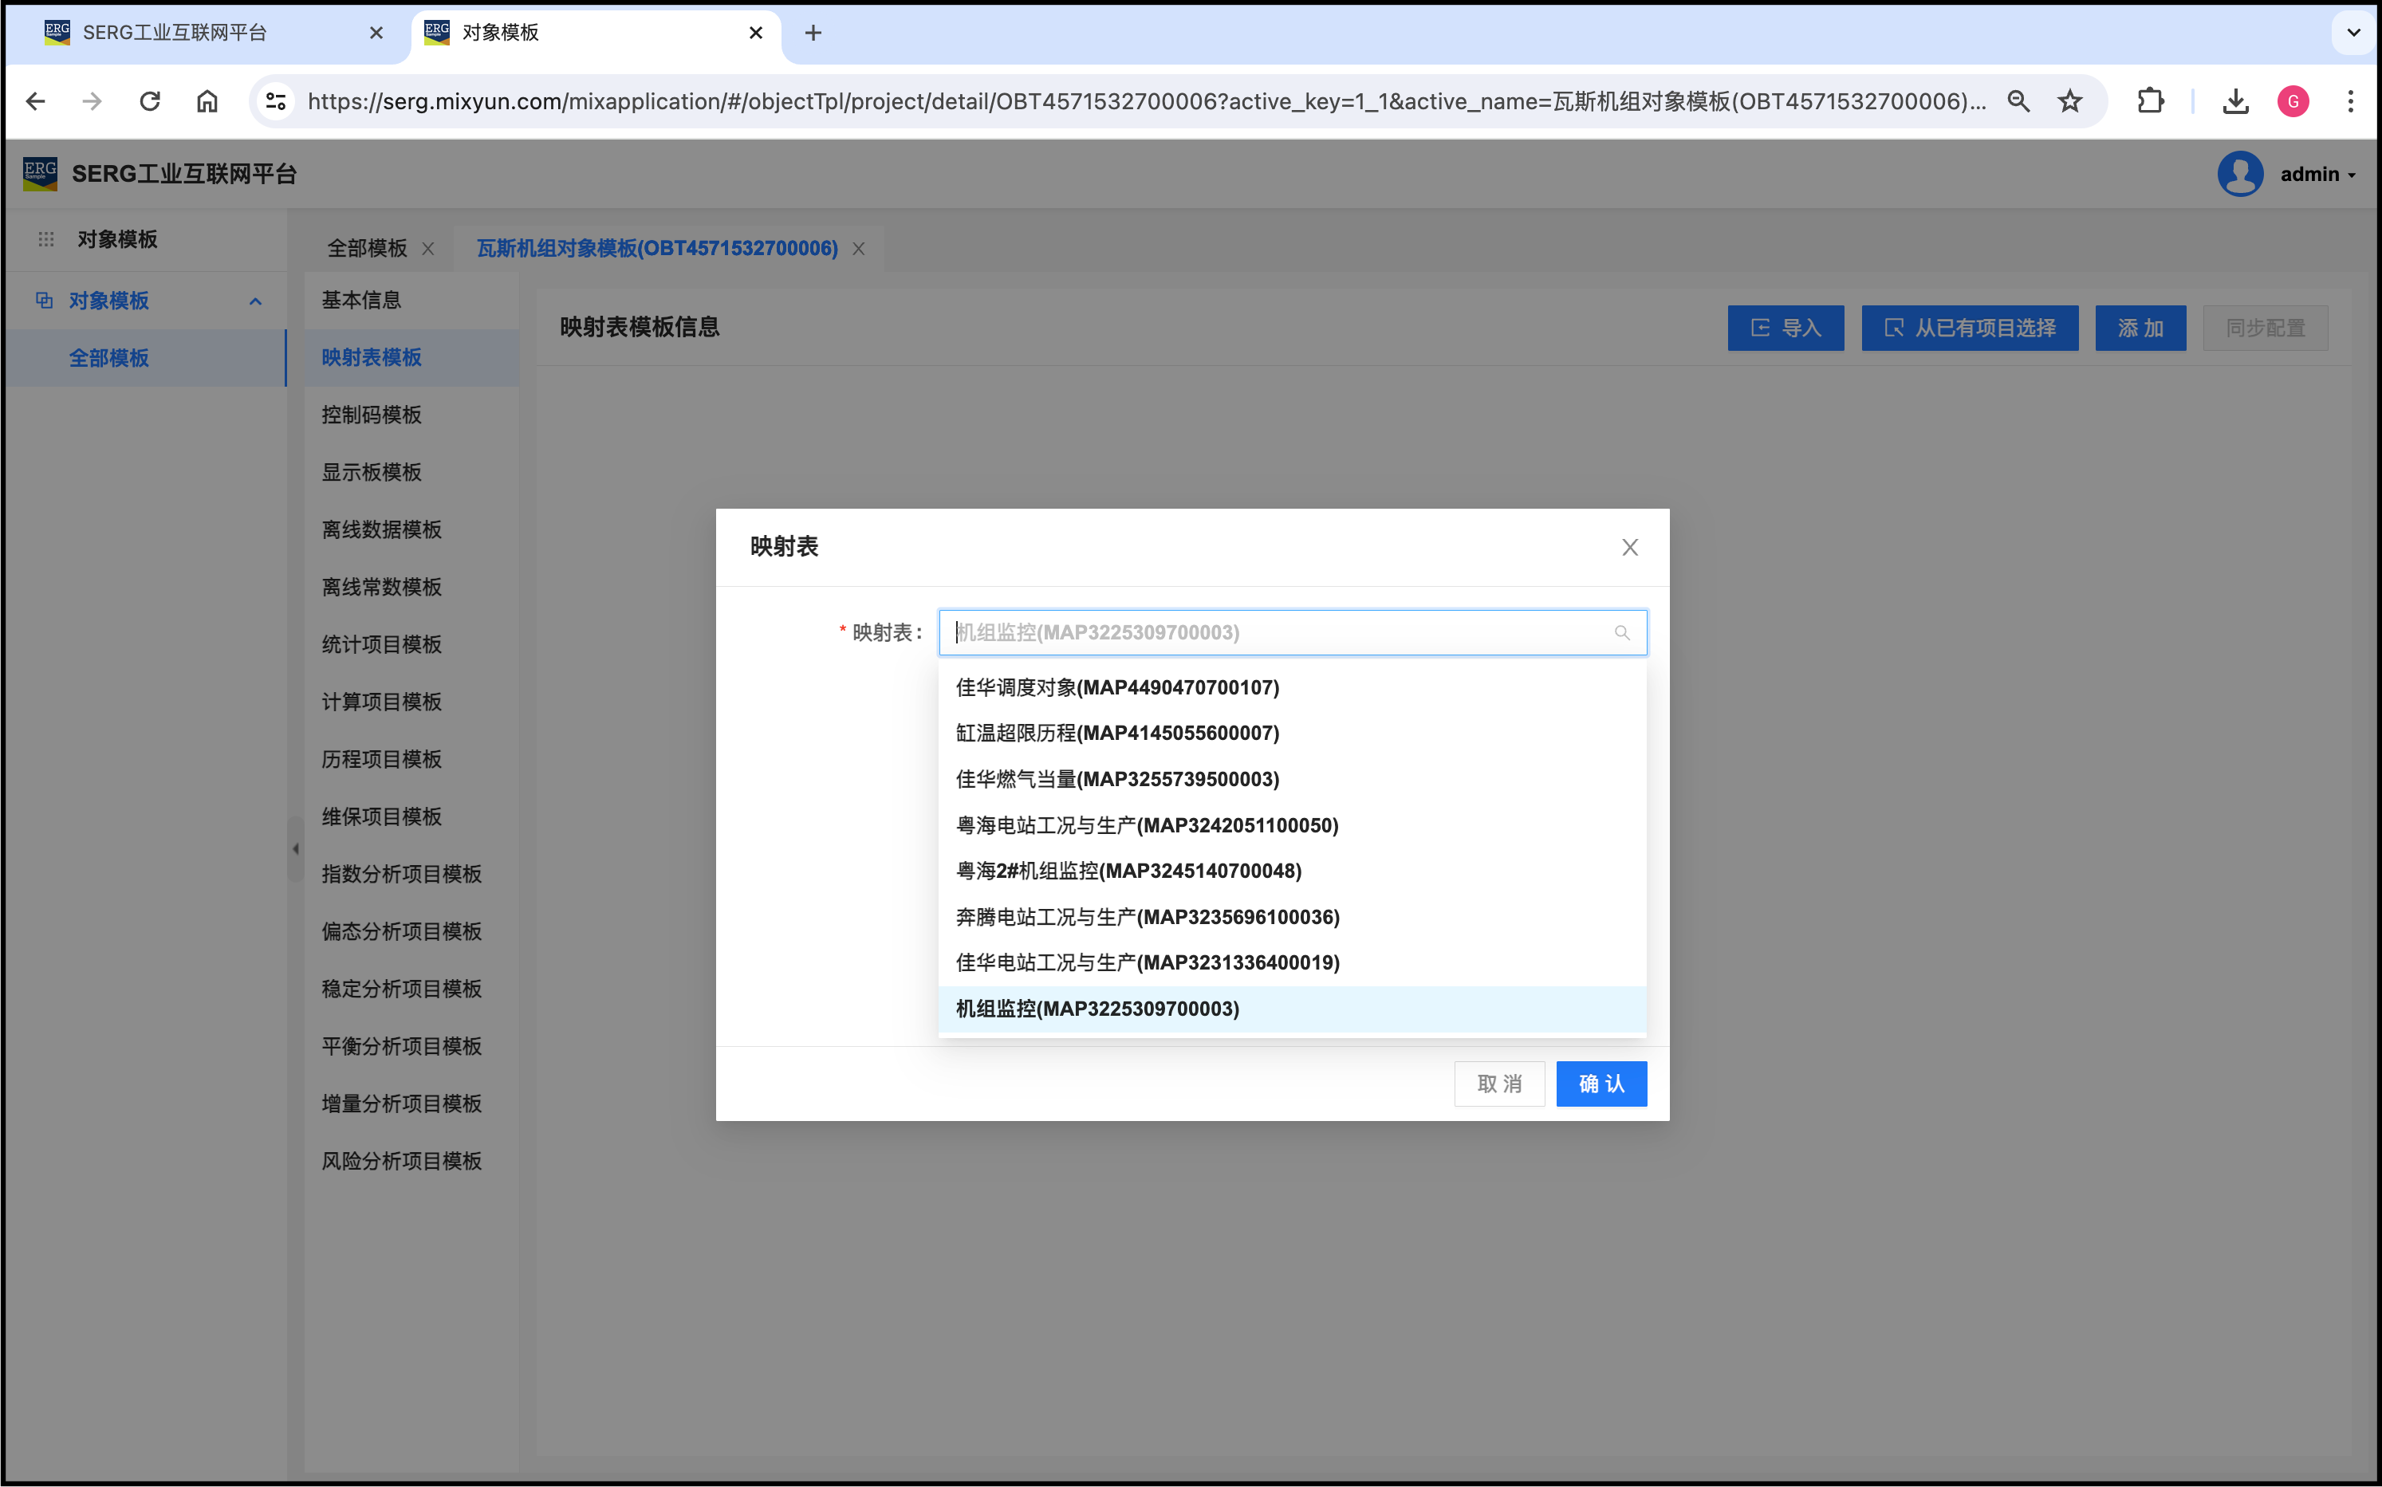Click the home icon in browser toolbar
This screenshot has height=1487, width=2382.
207,101
